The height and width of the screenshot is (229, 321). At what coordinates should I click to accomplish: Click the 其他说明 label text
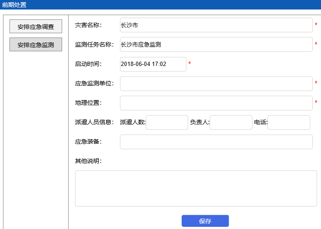tap(88, 161)
